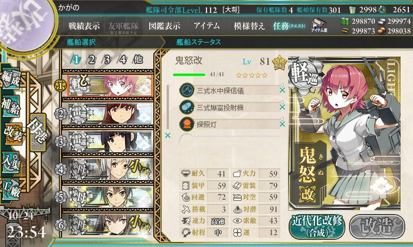Click the empty fourth equipment slot
The width and height of the screenshot is (413, 247).
coord(229,141)
